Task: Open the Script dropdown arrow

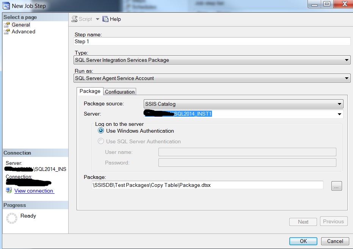Action: [97, 19]
